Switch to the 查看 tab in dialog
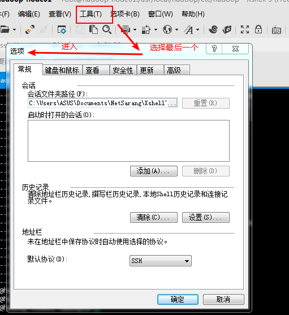Screen dimensions: 289x315 pyautogui.click(x=96, y=70)
